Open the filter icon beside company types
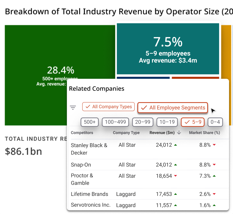Image resolution: width=233 pixels, height=214 pixels. point(73,108)
